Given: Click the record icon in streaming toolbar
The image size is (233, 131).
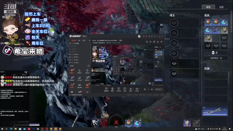Looking at the screenshot, I should click(x=145, y=89).
